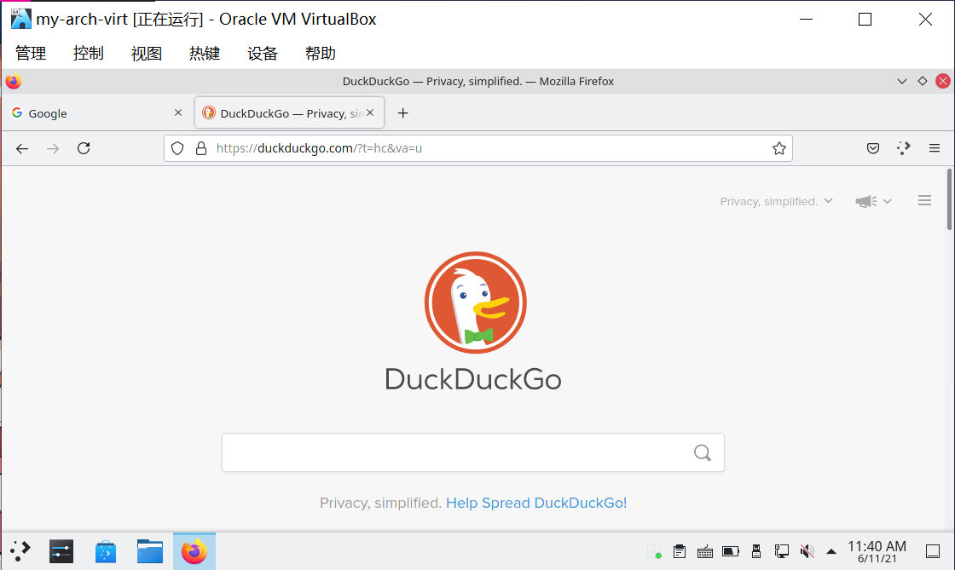Bookmark this page with the star icon

click(x=778, y=148)
